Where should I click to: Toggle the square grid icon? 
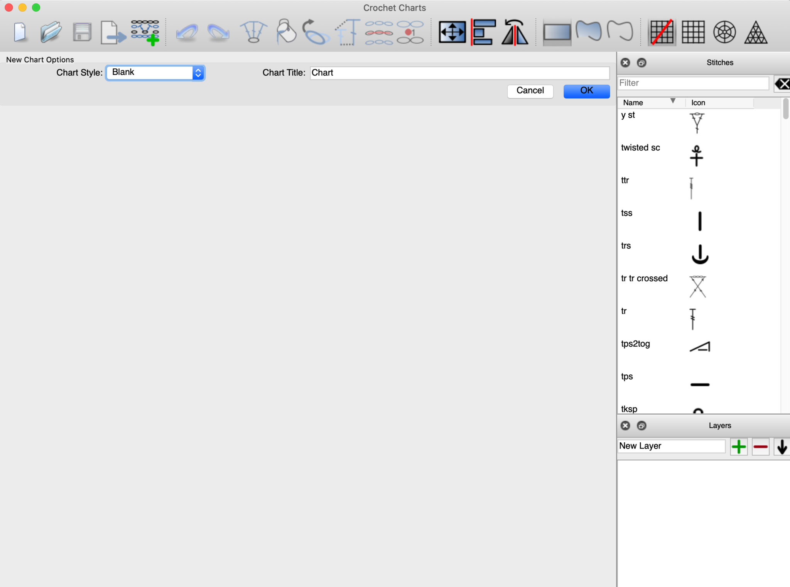(x=693, y=32)
